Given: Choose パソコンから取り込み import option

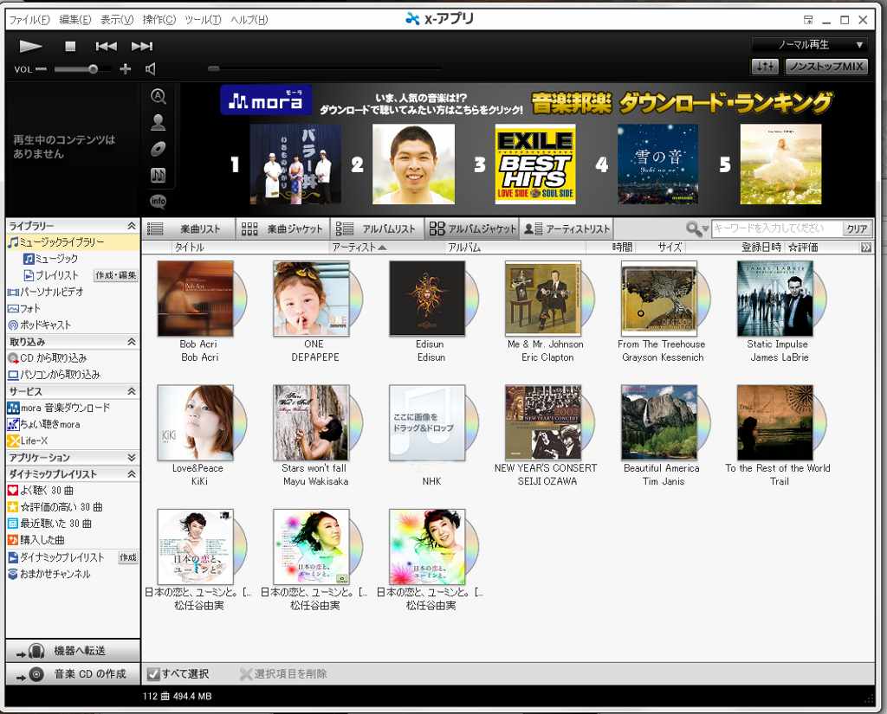Looking at the screenshot, I should pyautogui.click(x=54, y=375).
